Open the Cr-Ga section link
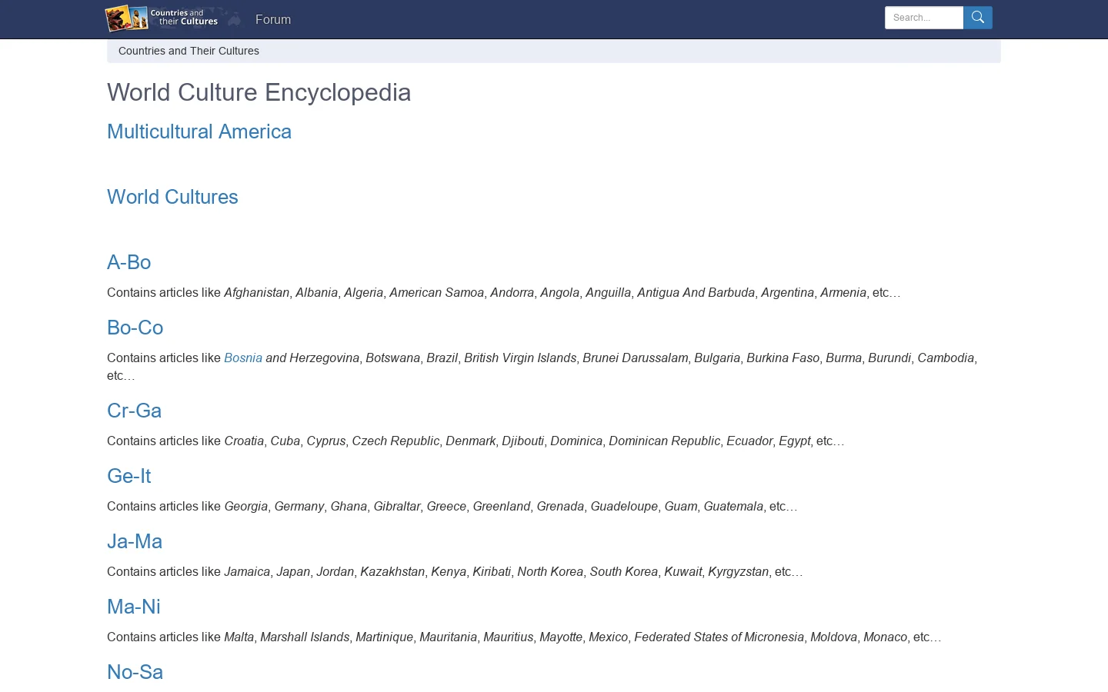The image size is (1108, 692). [134, 411]
